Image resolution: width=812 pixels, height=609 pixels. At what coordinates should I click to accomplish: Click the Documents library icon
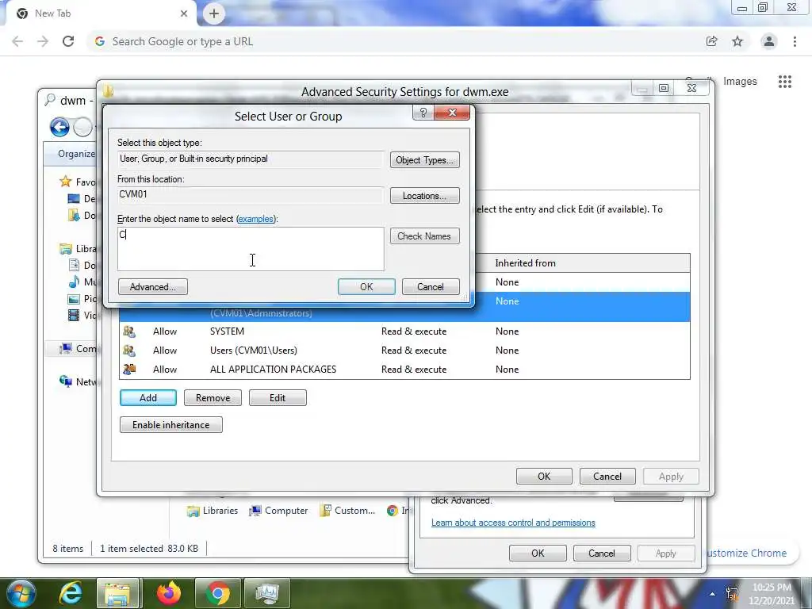tap(74, 265)
